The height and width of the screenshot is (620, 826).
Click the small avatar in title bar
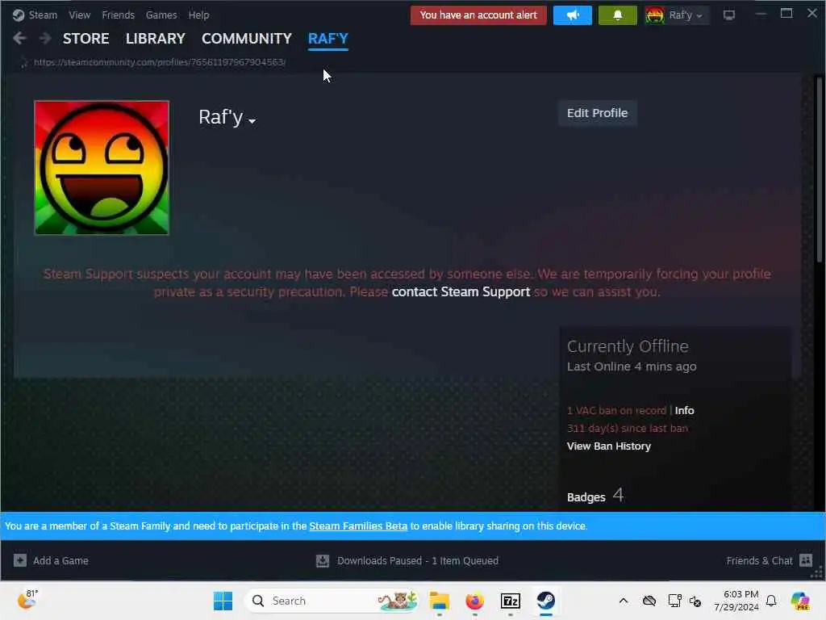(655, 15)
